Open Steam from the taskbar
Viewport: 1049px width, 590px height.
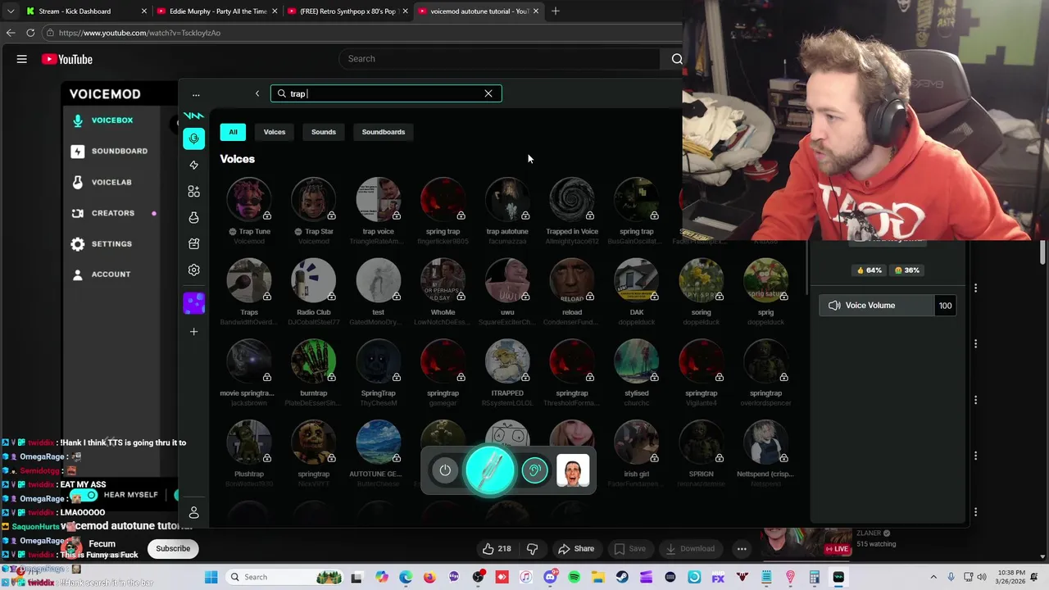click(622, 577)
